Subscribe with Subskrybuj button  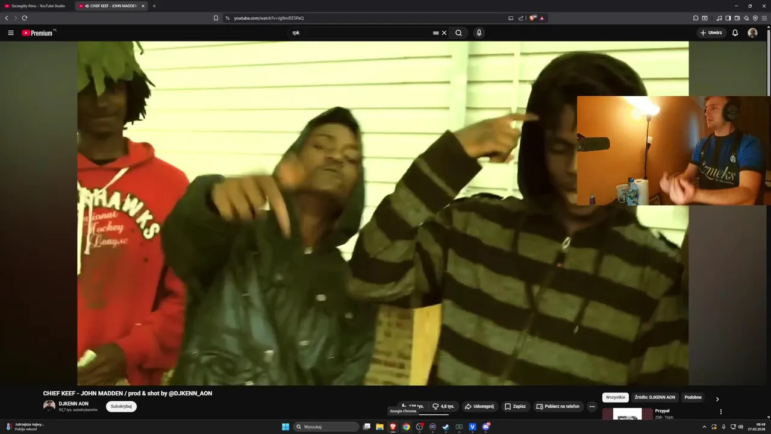(121, 406)
